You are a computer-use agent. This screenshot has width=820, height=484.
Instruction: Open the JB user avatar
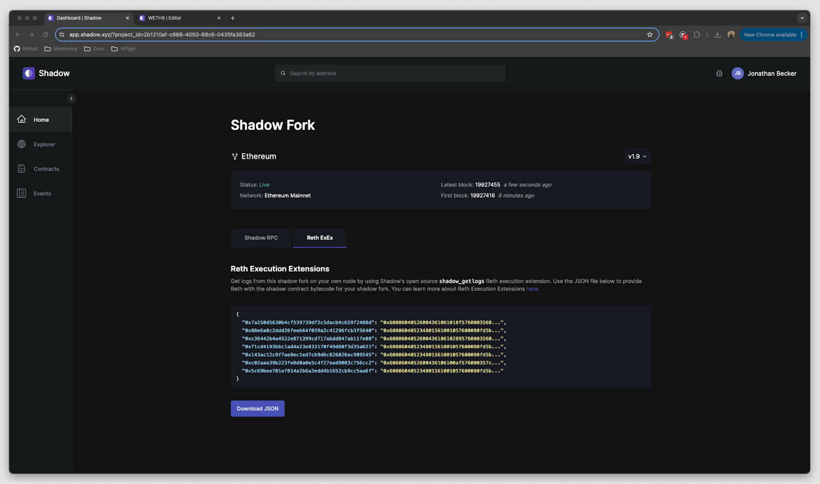pos(737,73)
